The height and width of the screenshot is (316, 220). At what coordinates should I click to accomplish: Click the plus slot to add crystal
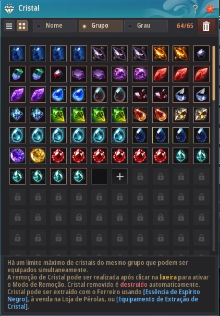[120, 177]
